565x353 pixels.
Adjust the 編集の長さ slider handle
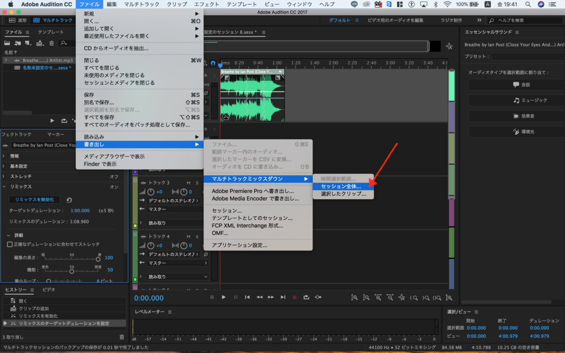(99, 258)
